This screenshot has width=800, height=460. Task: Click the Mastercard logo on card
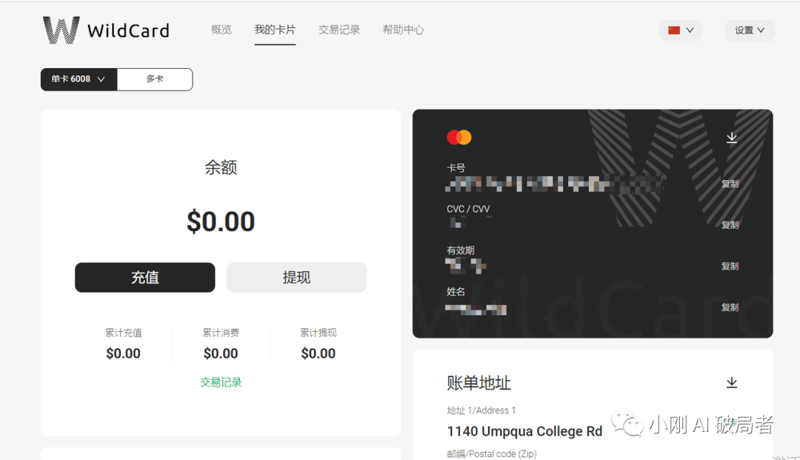459,137
